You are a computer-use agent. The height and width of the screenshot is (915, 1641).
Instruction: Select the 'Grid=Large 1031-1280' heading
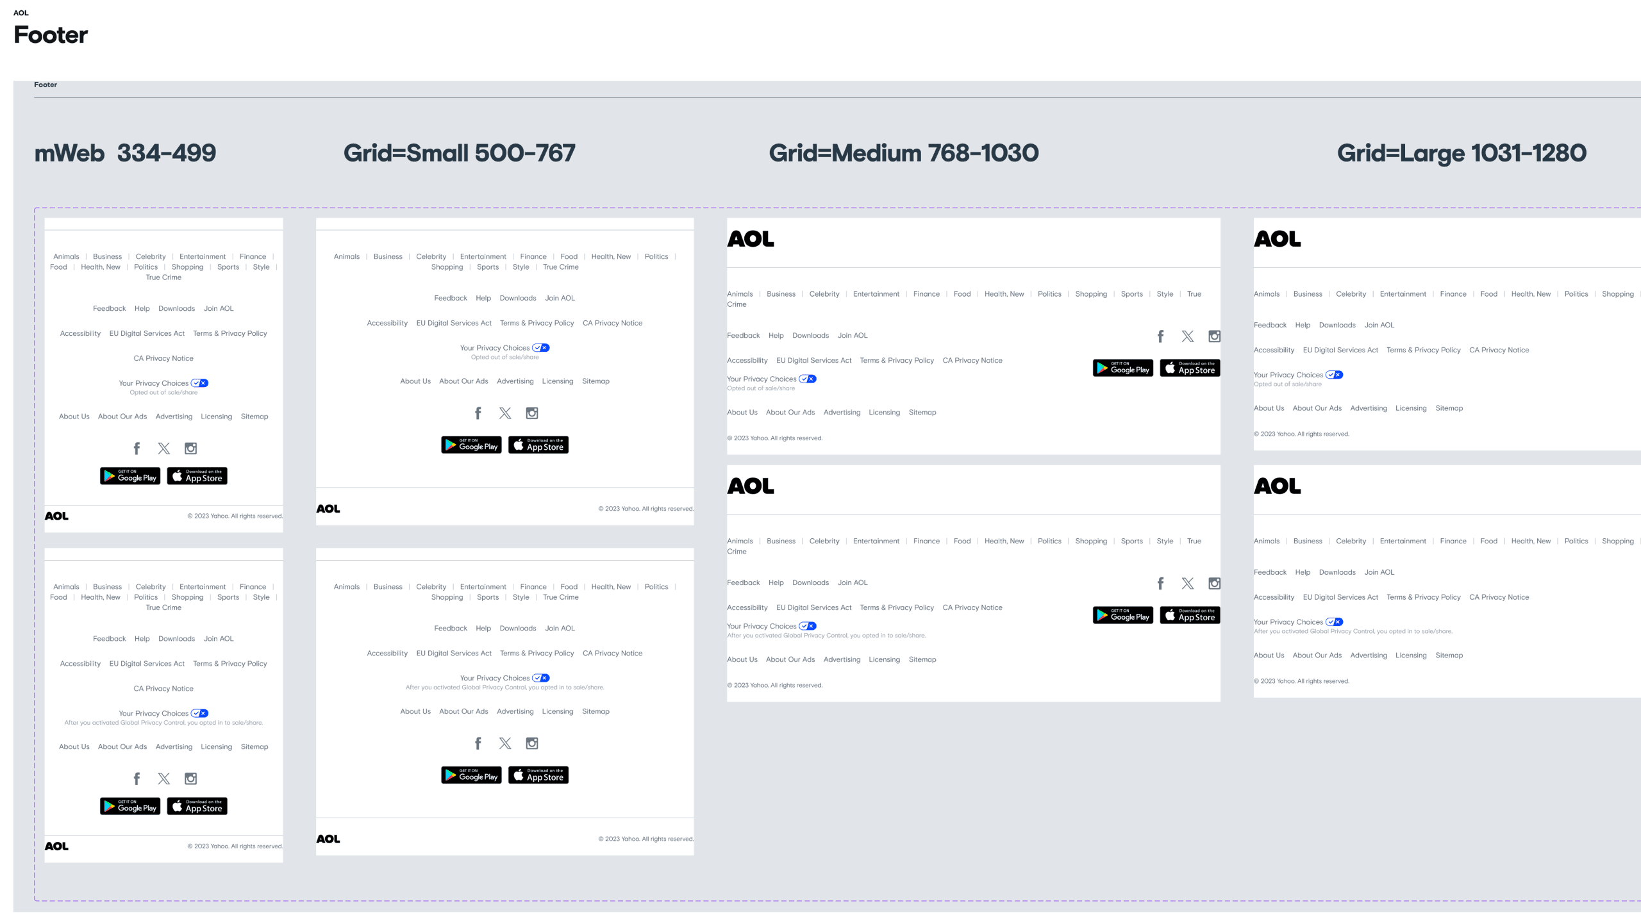pos(1462,153)
